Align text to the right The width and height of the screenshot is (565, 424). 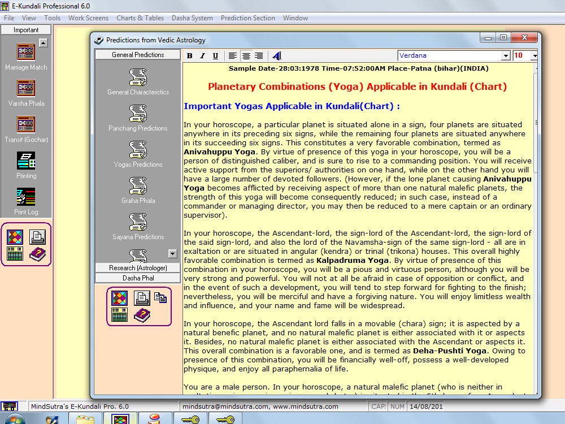coord(259,56)
